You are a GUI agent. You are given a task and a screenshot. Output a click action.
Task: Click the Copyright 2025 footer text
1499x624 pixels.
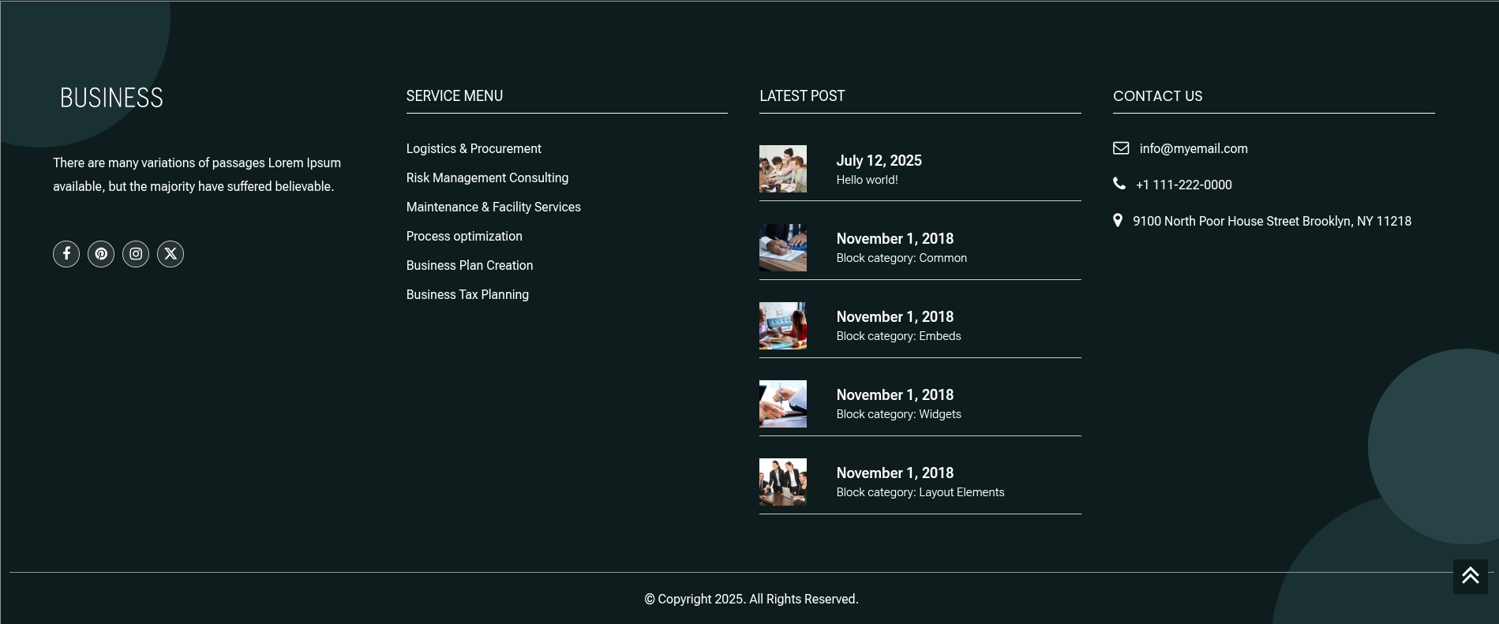(x=751, y=599)
